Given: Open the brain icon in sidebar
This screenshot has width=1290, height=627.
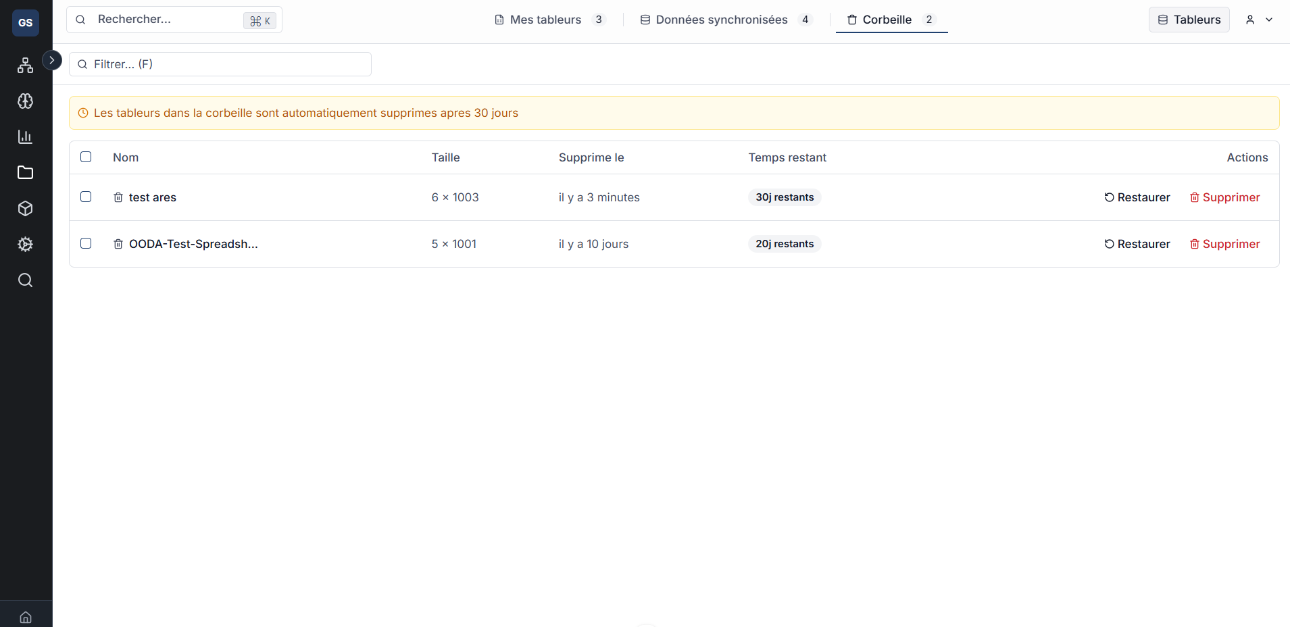Looking at the screenshot, I should 26,101.
